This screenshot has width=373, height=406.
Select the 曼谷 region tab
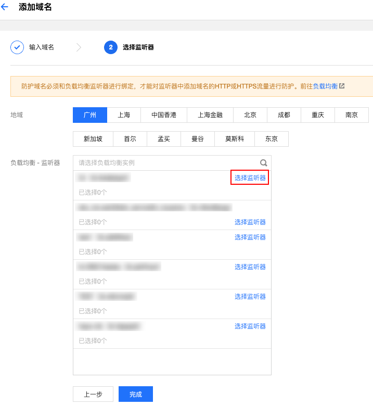tap(198, 139)
